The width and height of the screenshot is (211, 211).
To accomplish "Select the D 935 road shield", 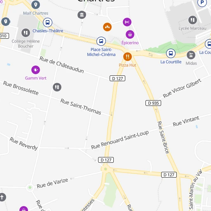I will [153, 103].
